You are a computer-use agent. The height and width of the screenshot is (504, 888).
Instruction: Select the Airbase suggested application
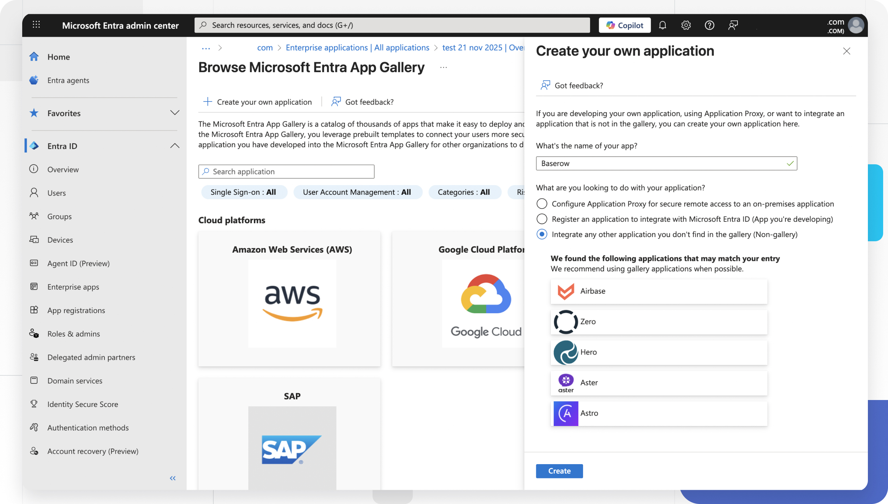[658, 291]
